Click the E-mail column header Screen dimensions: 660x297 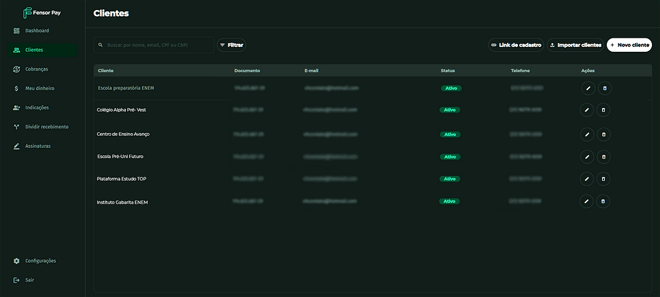click(x=311, y=71)
